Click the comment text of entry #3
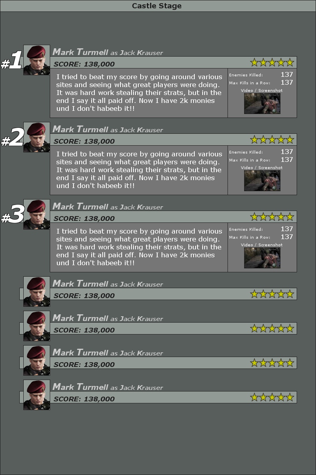The image size is (316, 475). point(139,247)
